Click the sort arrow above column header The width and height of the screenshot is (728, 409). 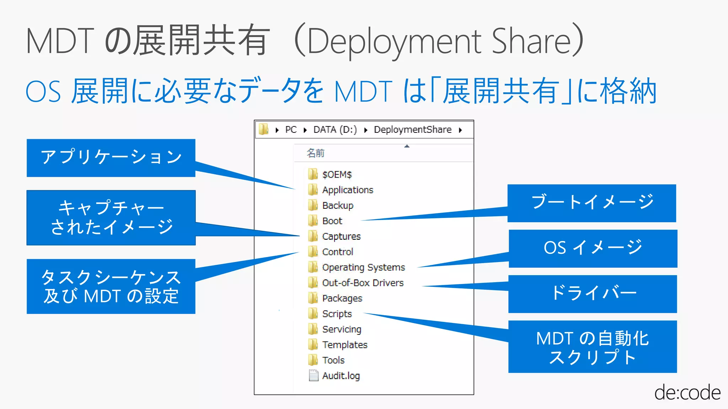(407, 146)
